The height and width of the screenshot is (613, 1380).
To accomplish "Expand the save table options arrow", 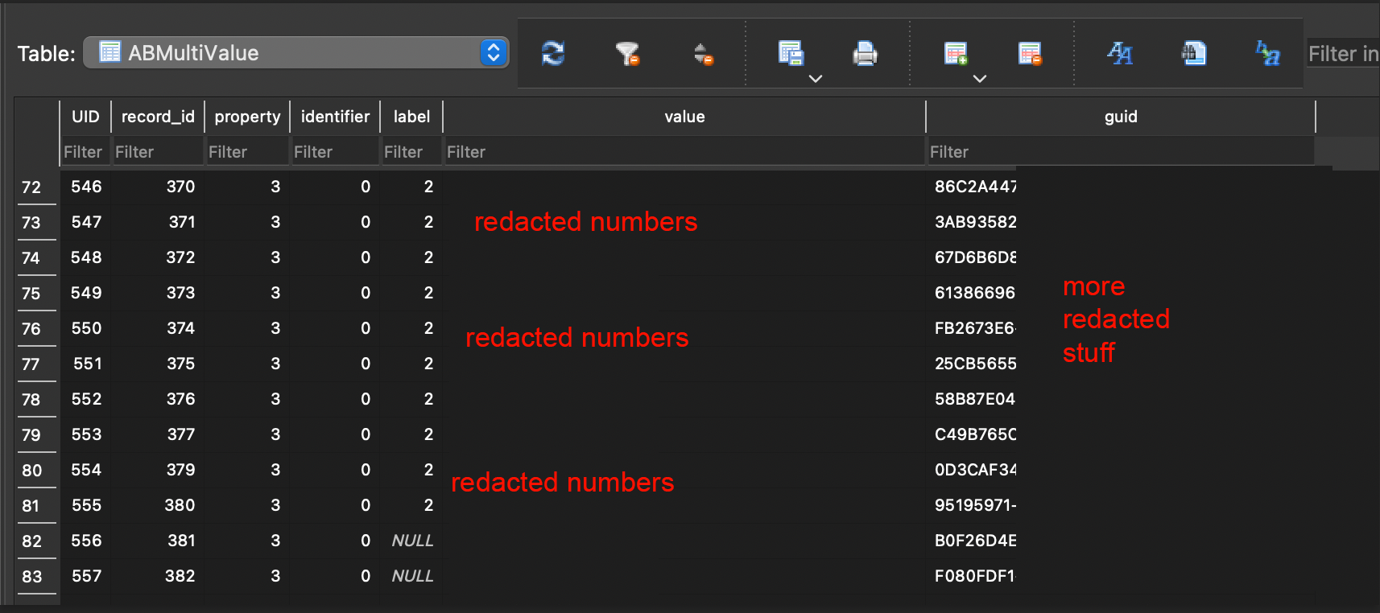I will tap(816, 79).
